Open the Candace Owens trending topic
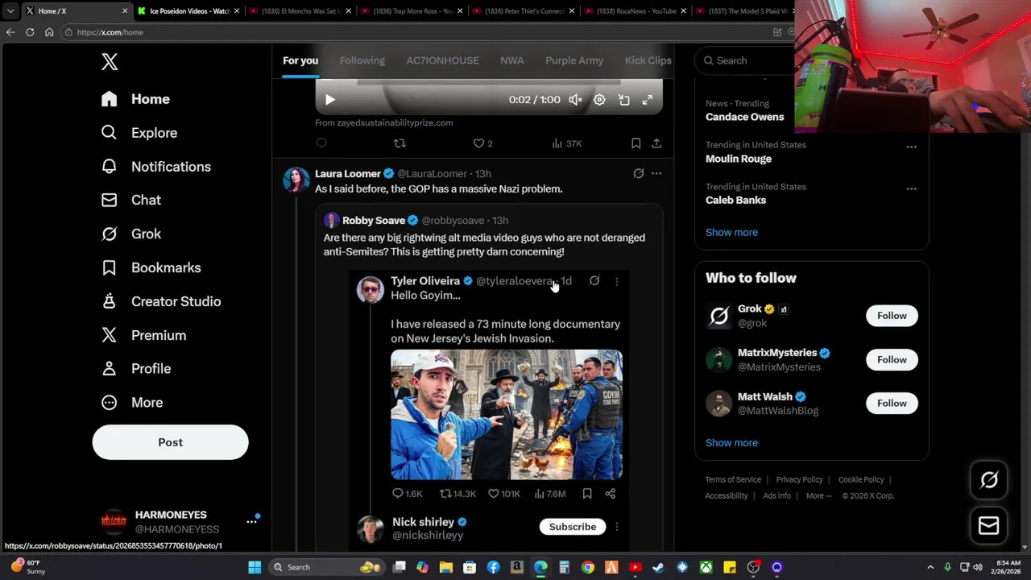Viewport: 1031px width, 580px height. 744,117
